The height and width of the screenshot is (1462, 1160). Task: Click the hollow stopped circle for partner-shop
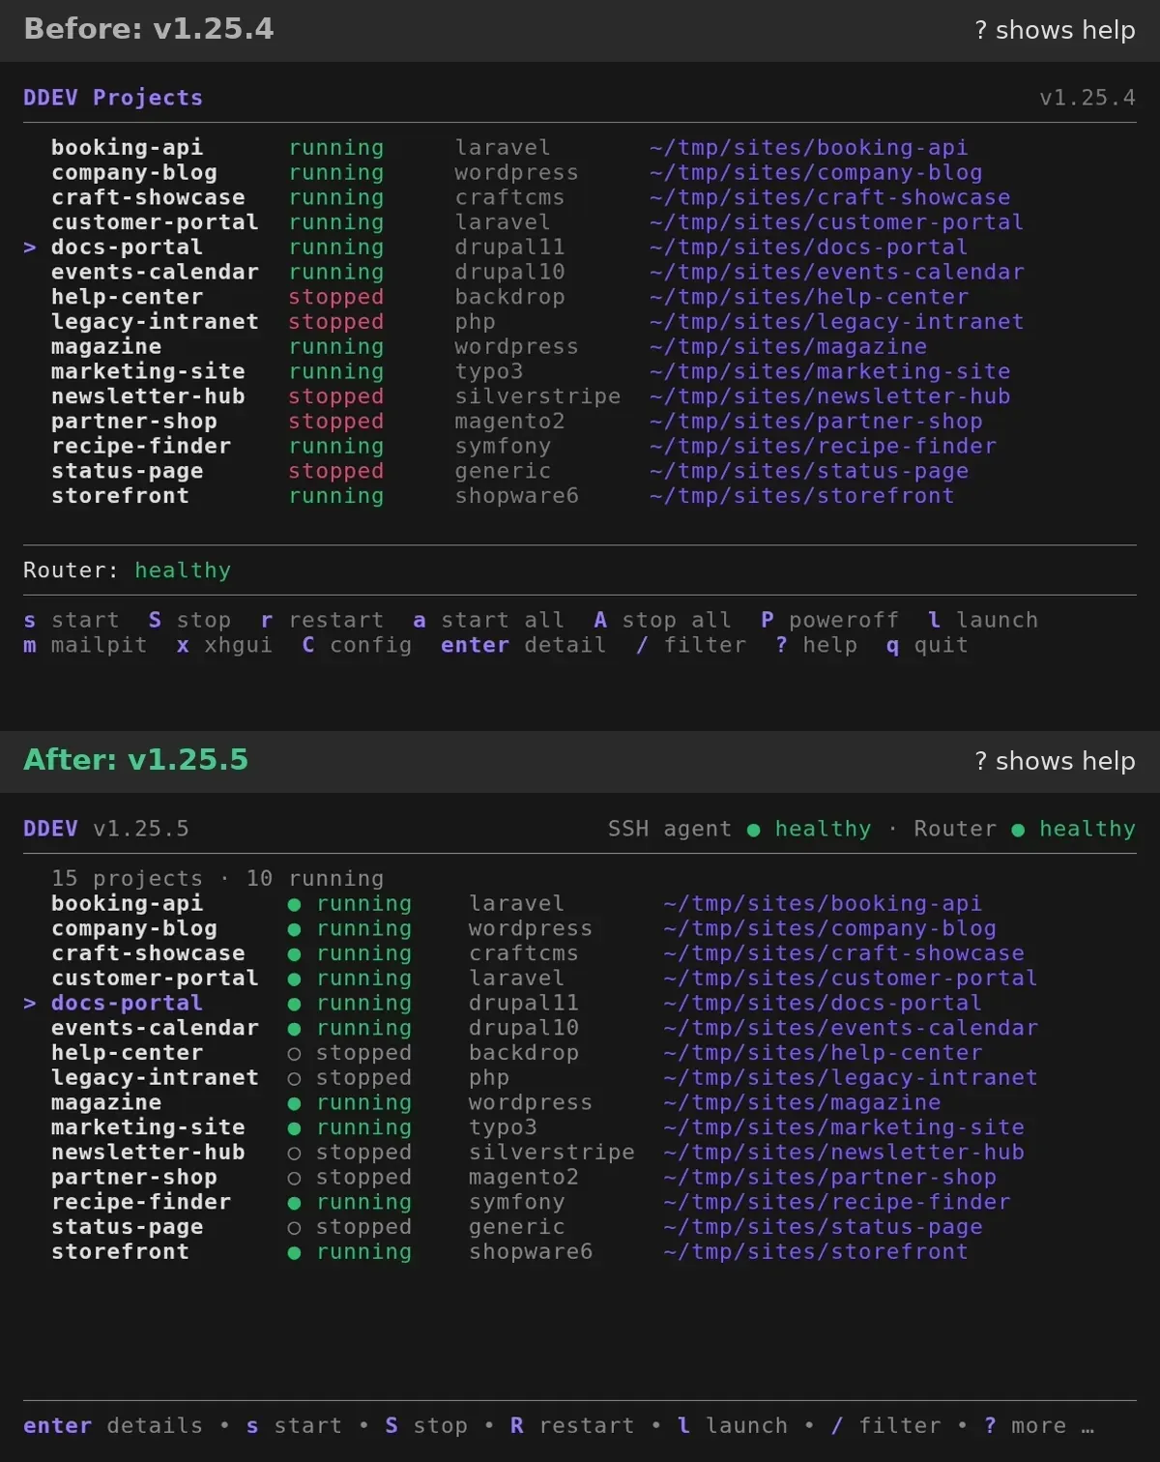coord(294,1179)
